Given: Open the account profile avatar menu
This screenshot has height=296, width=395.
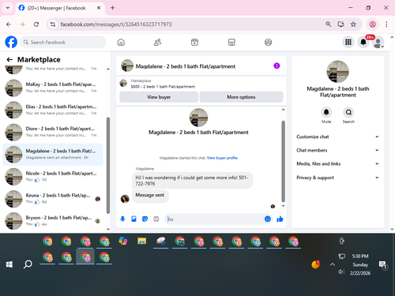Looking at the screenshot, I should [x=378, y=43].
